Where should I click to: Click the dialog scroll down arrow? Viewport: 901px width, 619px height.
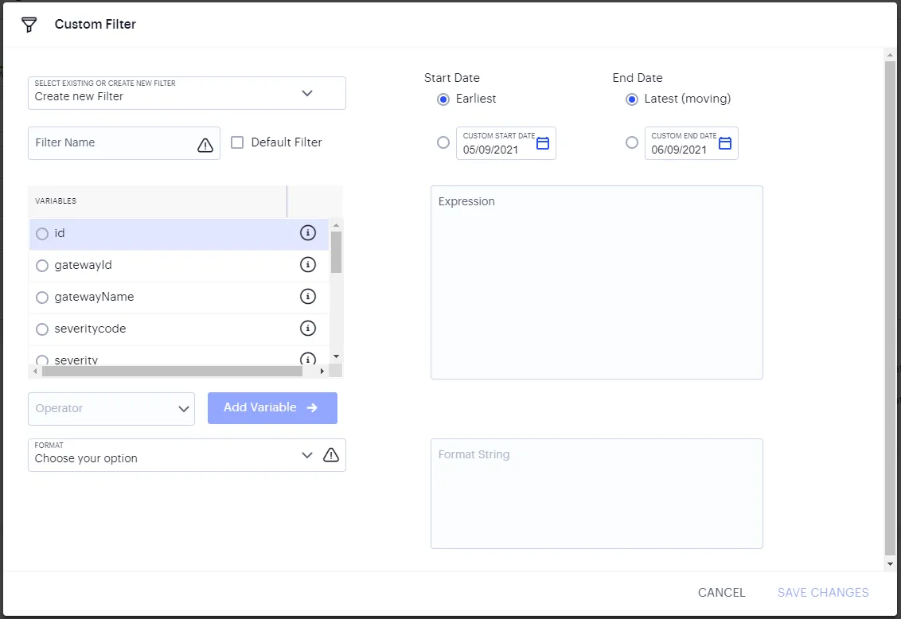[x=890, y=564]
